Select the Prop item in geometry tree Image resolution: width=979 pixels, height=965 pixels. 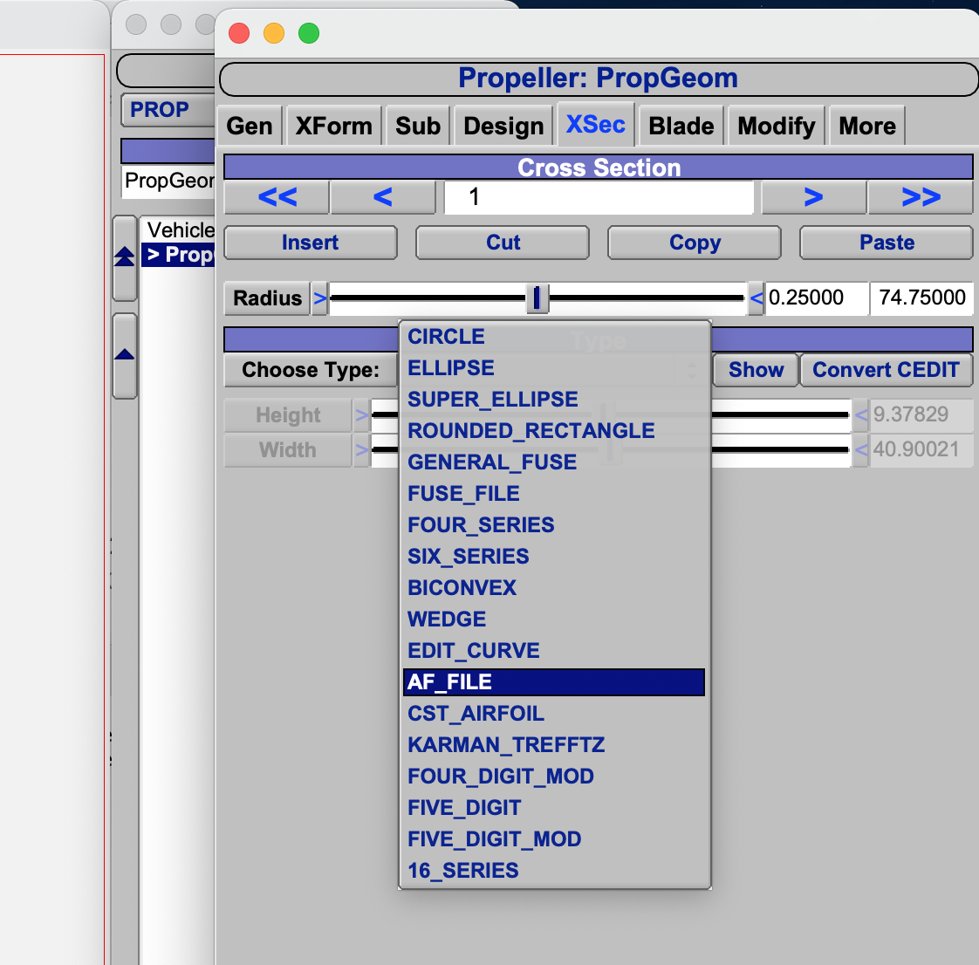coord(179,255)
